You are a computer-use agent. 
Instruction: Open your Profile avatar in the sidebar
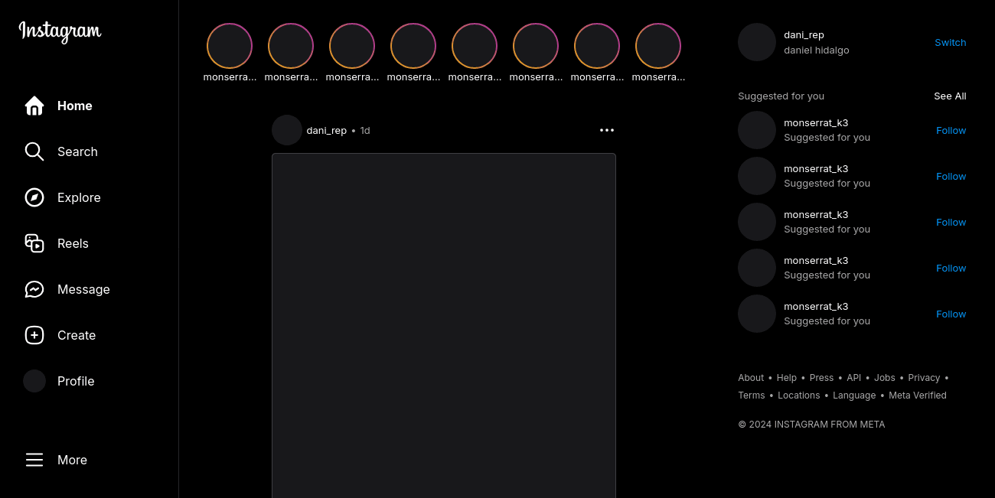[34, 381]
